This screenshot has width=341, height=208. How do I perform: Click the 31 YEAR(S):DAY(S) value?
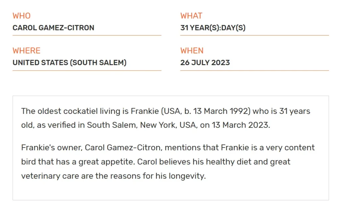click(x=213, y=28)
